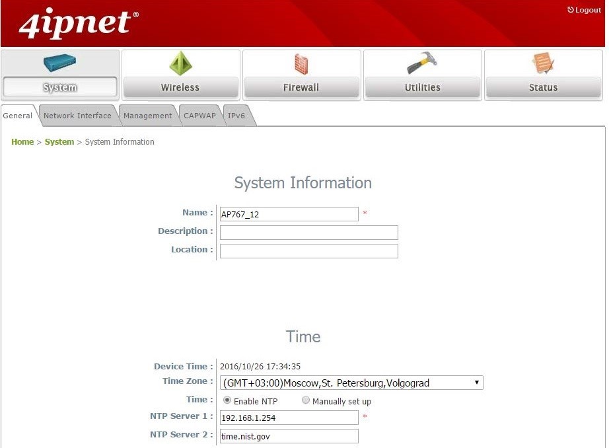Click the Description input field

pos(308,233)
